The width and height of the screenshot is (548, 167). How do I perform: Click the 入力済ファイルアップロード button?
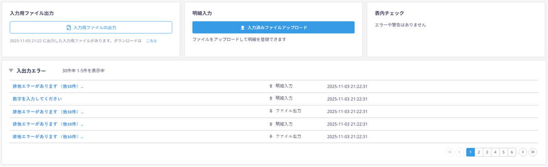[x=274, y=27]
